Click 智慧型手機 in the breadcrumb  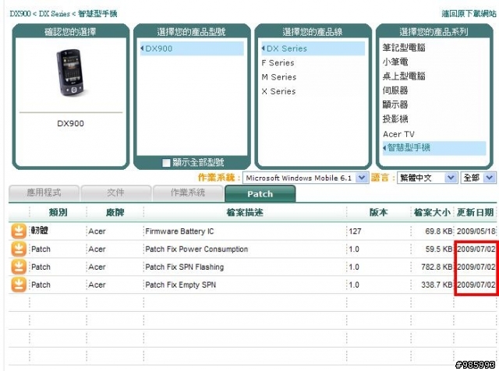[97, 14]
